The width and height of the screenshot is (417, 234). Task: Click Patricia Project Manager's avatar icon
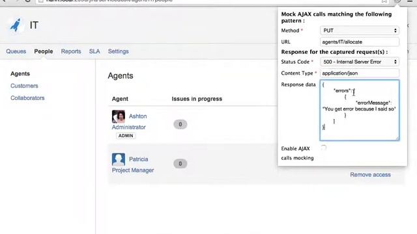click(119, 159)
